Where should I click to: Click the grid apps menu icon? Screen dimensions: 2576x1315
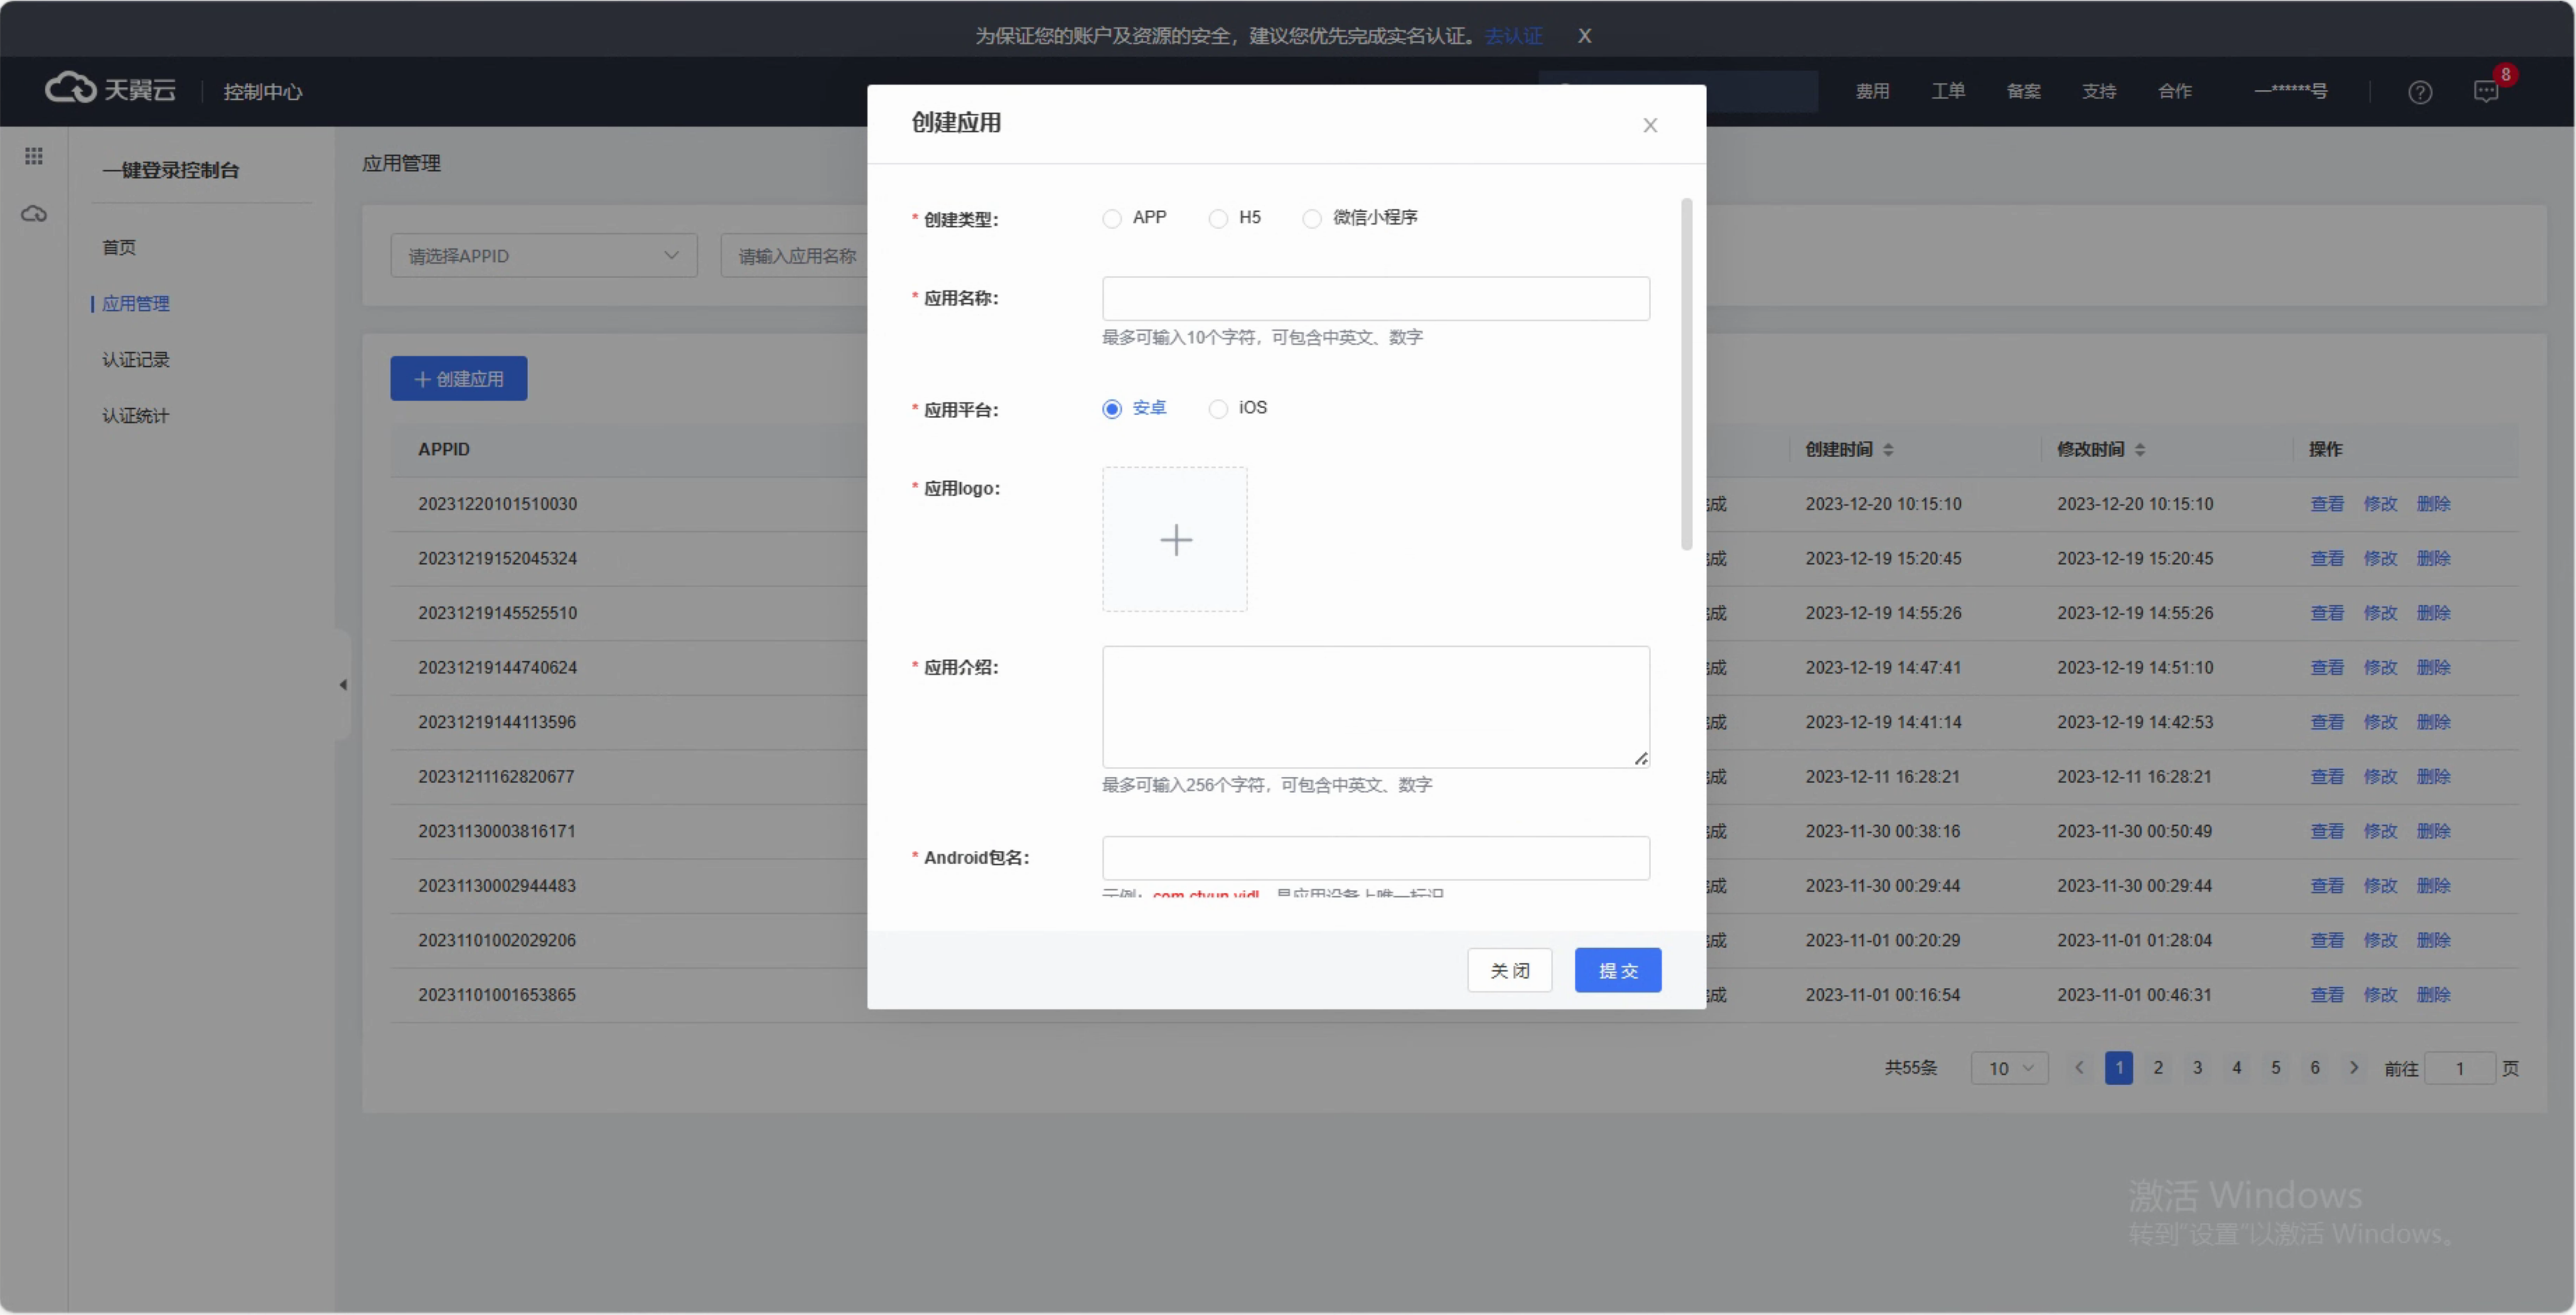[x=34, y=156]
